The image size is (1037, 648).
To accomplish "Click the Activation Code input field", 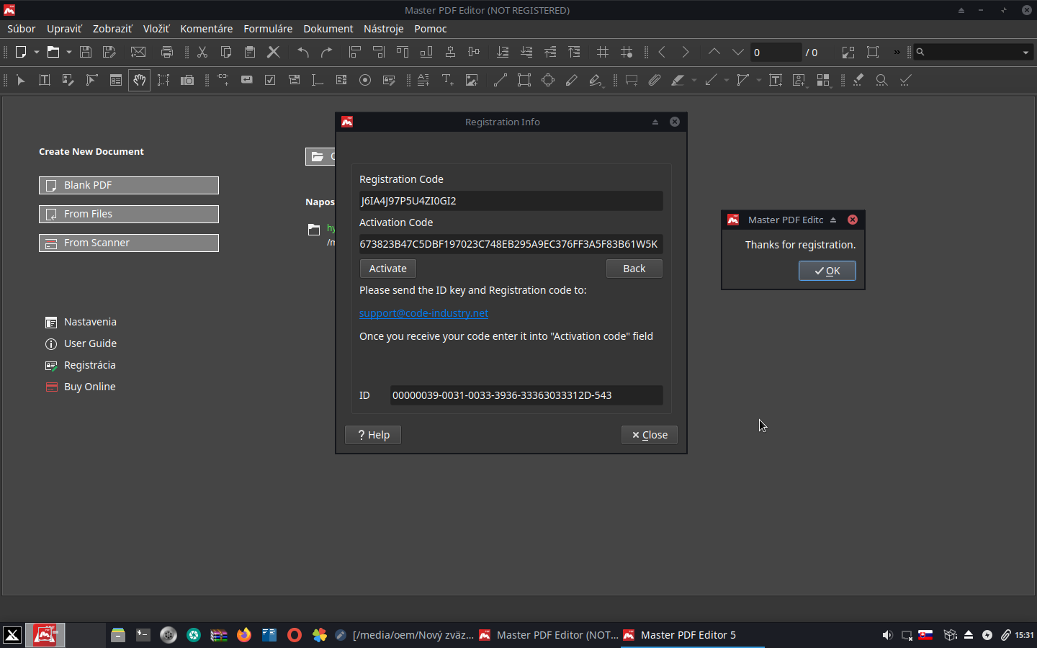I will 511,244.
